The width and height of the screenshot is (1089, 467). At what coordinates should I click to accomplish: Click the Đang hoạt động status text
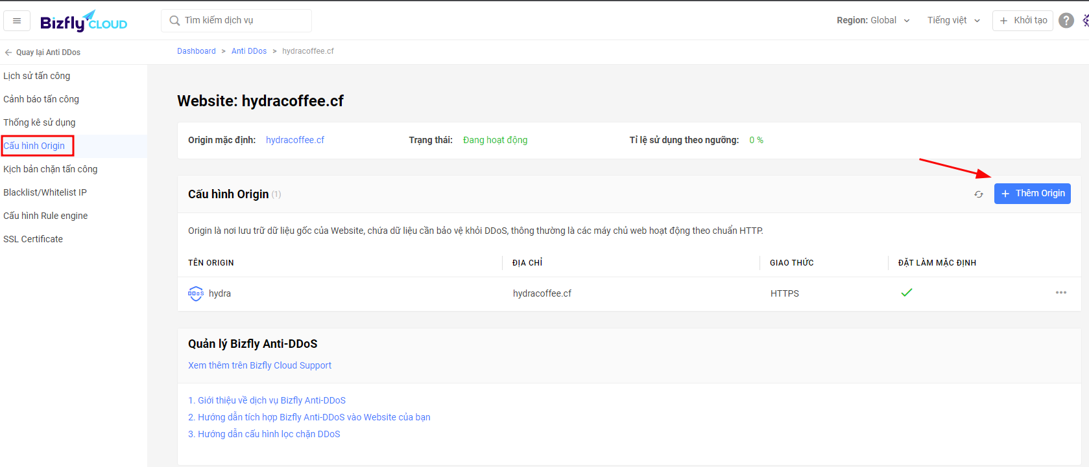click(x=496, y=140)
